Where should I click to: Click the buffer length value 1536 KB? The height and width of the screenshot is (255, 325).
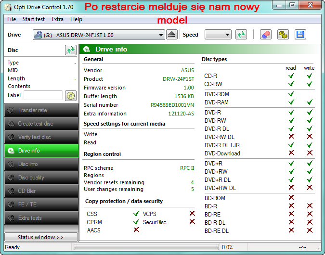(184, 96)
